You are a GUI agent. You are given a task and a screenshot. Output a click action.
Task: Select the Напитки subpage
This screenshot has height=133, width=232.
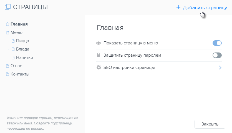pos(24,57)
